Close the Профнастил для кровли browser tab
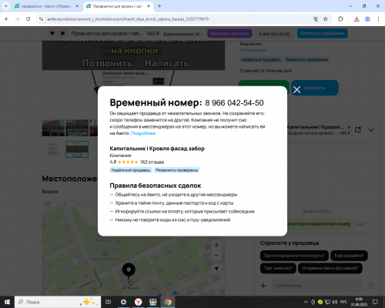The height and width of the screenshot is (308, 385). pyautogui.click(x=149, y=6)
